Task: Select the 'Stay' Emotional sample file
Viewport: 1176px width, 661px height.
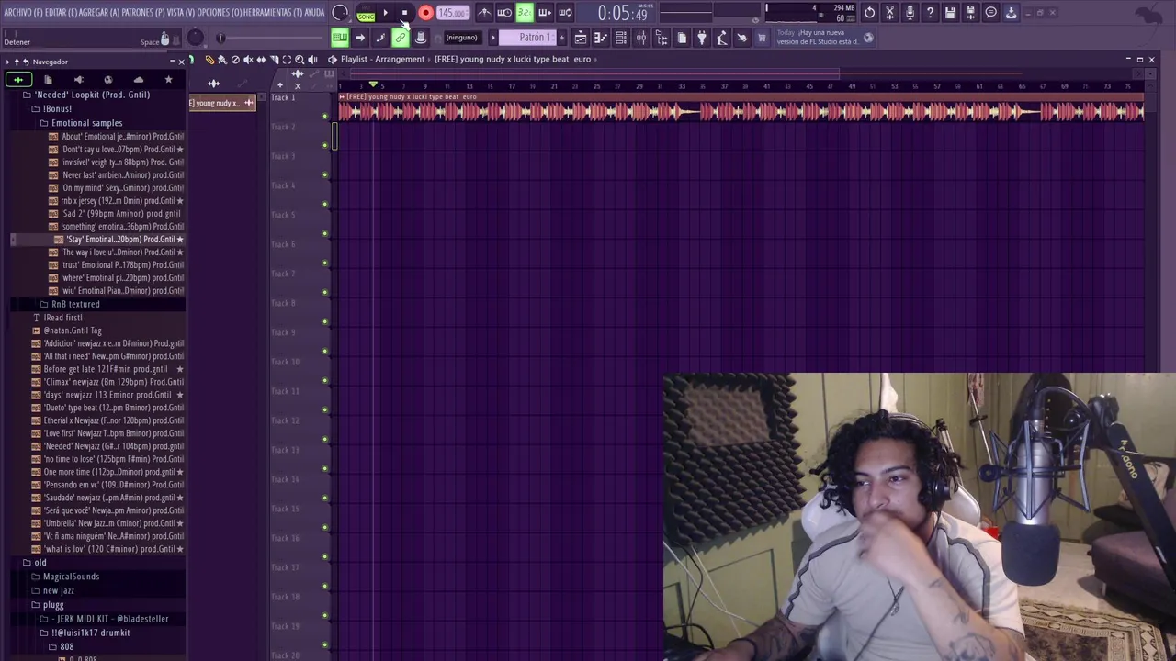Action: 119,240
